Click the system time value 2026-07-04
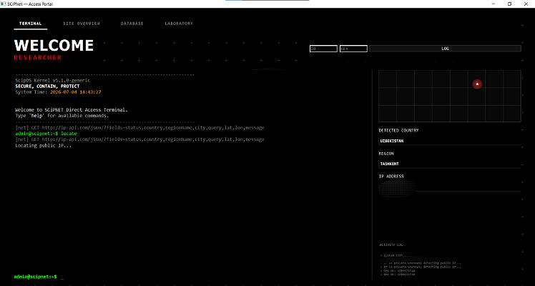The width and height of the screenshot is (535, 286). [75, 92]
